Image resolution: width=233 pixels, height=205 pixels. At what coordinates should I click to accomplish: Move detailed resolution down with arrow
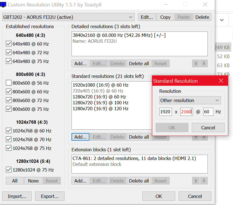(x=204, y=64)
